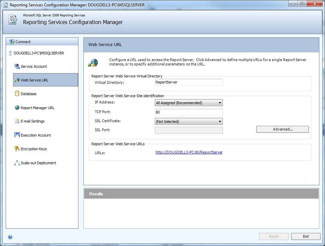Maximize the Configuration Manager window

(x=302, y=4)
